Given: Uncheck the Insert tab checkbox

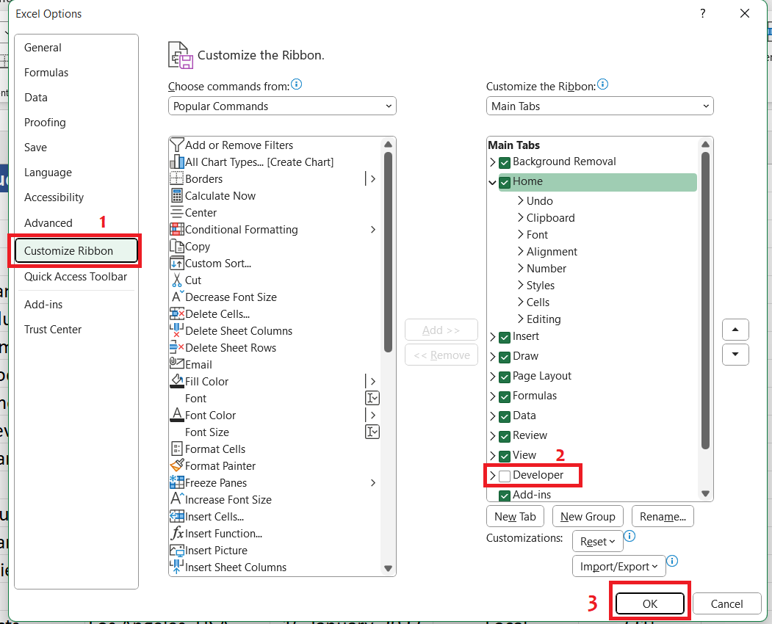Looking at the screenshot, I should pos(504,338).
